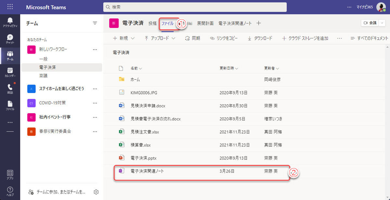Open Help icon in the rail
The width and height of the screenshot is (390, 200).
(x=10, y=191)
